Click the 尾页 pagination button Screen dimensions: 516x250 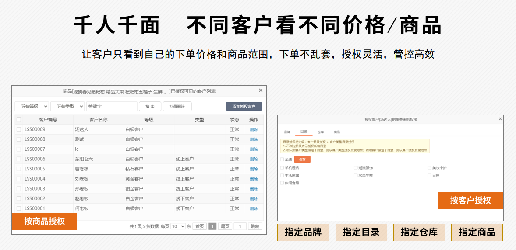tap(225, 226)
